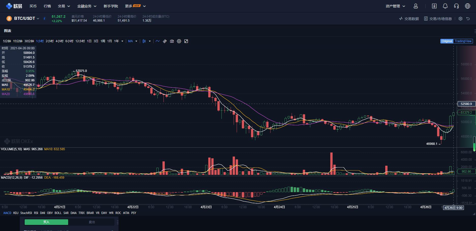
Task: Open the candlestick style dropdown
Action: 146,41
